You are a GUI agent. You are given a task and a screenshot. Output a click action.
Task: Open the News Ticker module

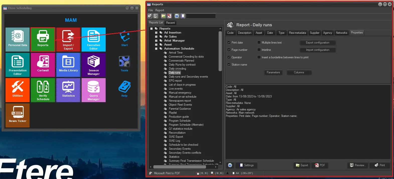coord(18,115)
